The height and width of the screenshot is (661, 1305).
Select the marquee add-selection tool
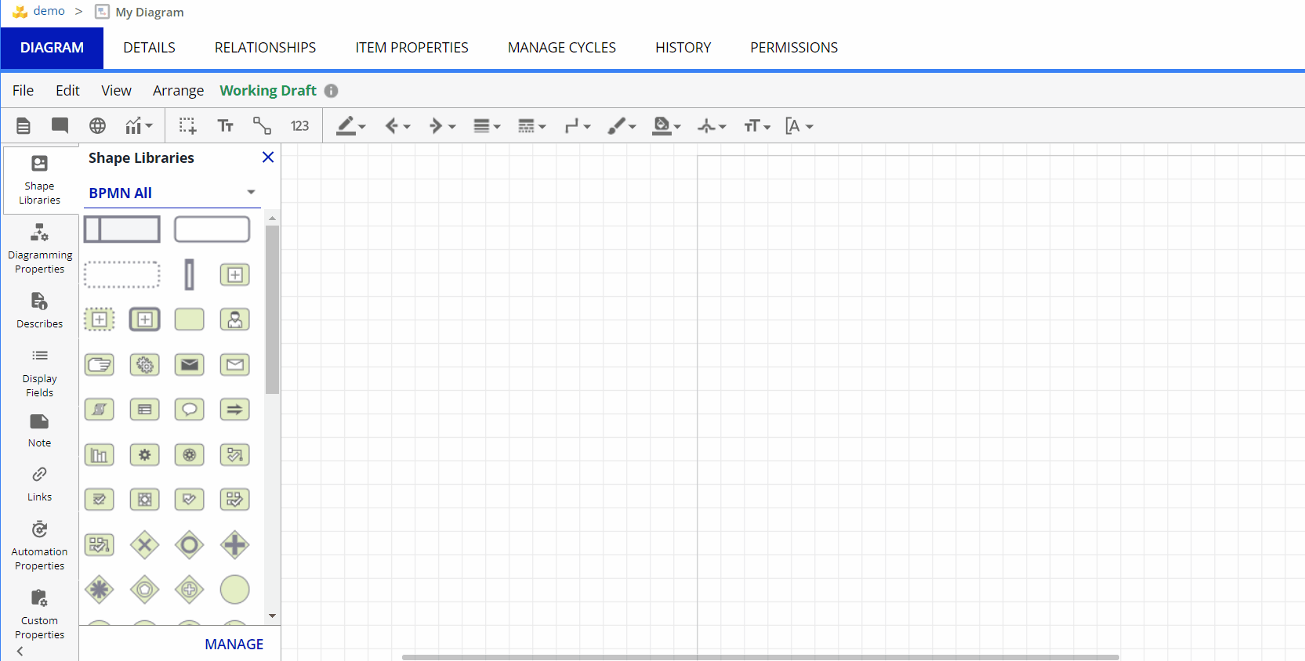pyautogui.click(x=187, y=125)
